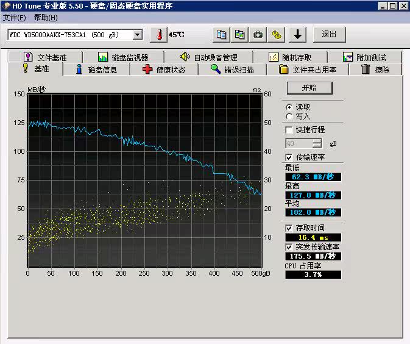Minimize the HD Tune window
Viewport: 410px width, 344px height.
pyautogui.click(x=383, y=6)
